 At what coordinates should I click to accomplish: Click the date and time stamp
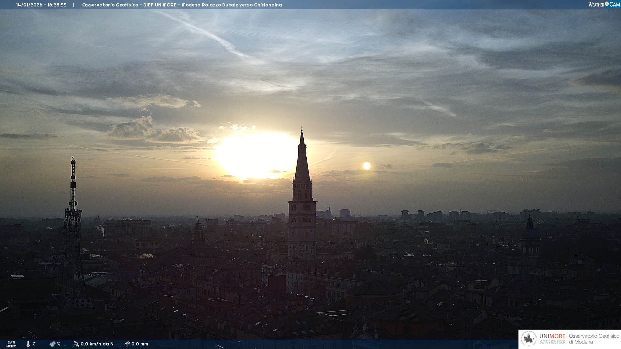coord(41,5)
